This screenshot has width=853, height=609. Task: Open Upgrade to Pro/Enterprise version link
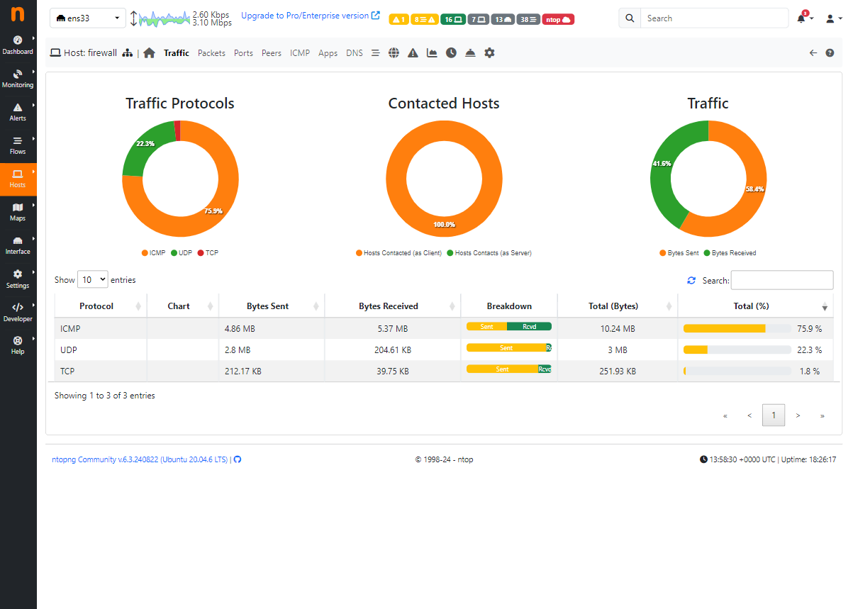coord(311,16)
